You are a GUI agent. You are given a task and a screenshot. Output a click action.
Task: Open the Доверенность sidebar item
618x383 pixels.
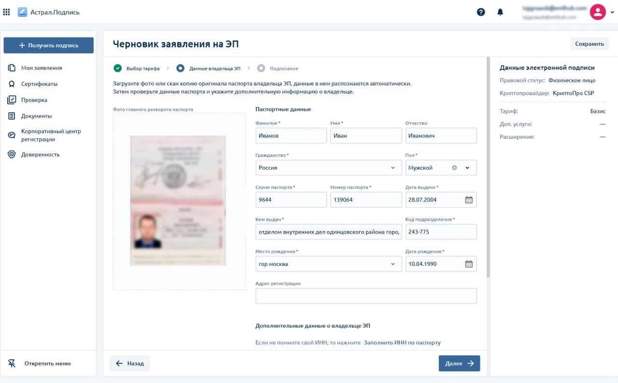point(40,154)
